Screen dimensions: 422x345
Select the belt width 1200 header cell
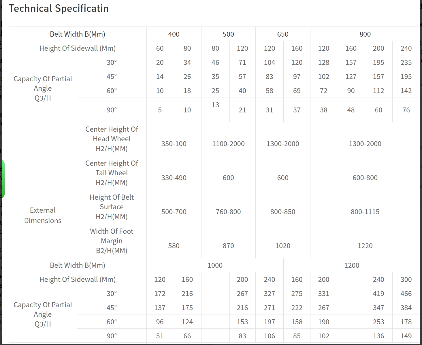(x=352, y=265)
